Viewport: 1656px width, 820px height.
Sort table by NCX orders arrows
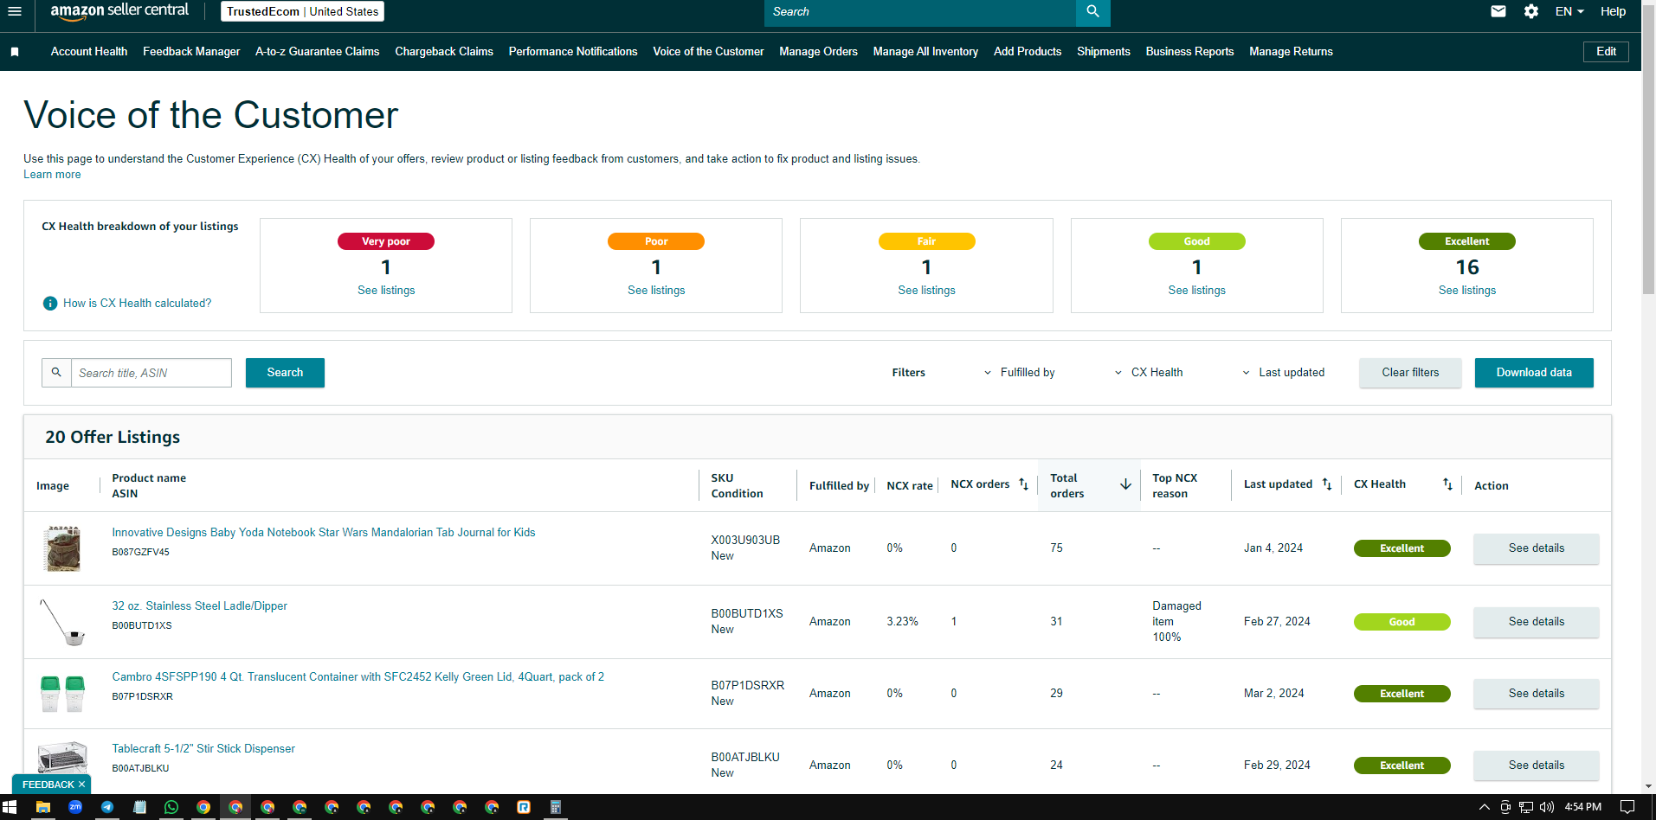(1023, 484)
